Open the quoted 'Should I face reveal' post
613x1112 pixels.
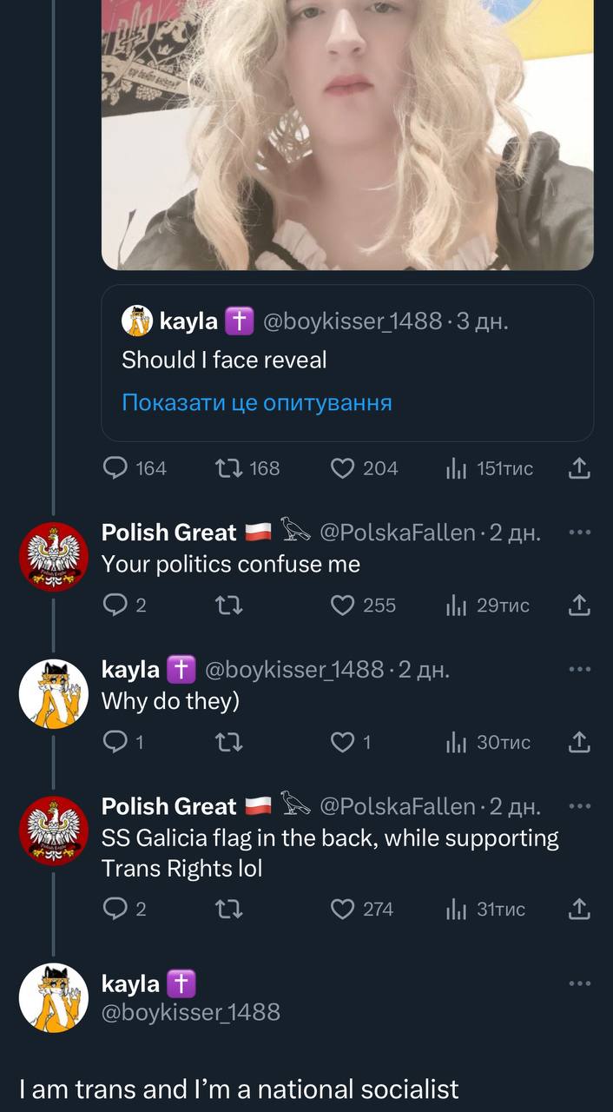coord(347,360)
